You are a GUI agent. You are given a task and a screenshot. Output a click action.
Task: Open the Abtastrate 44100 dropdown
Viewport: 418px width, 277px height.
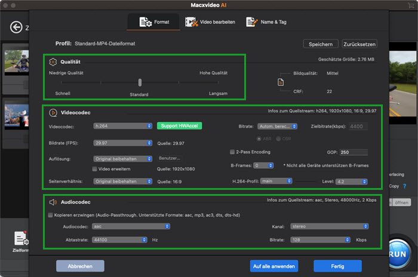pos(119,239)
